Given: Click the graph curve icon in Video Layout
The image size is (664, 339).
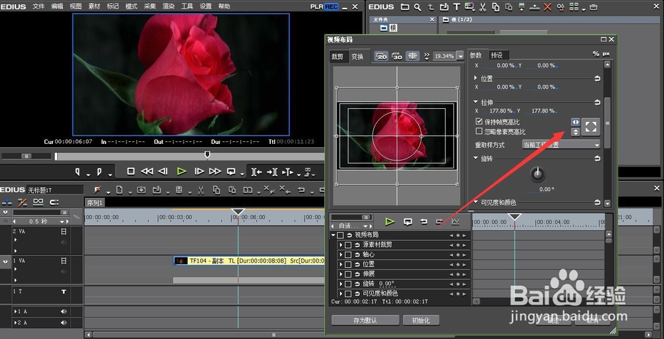Looking at the screenshot, I should 456,222.
